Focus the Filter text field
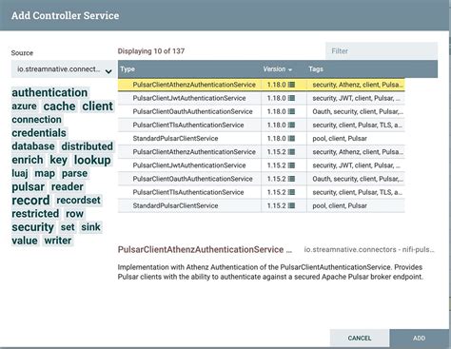The height and width of the screenshot is (349, 451). pyautogui.click(x=382, y=51)
